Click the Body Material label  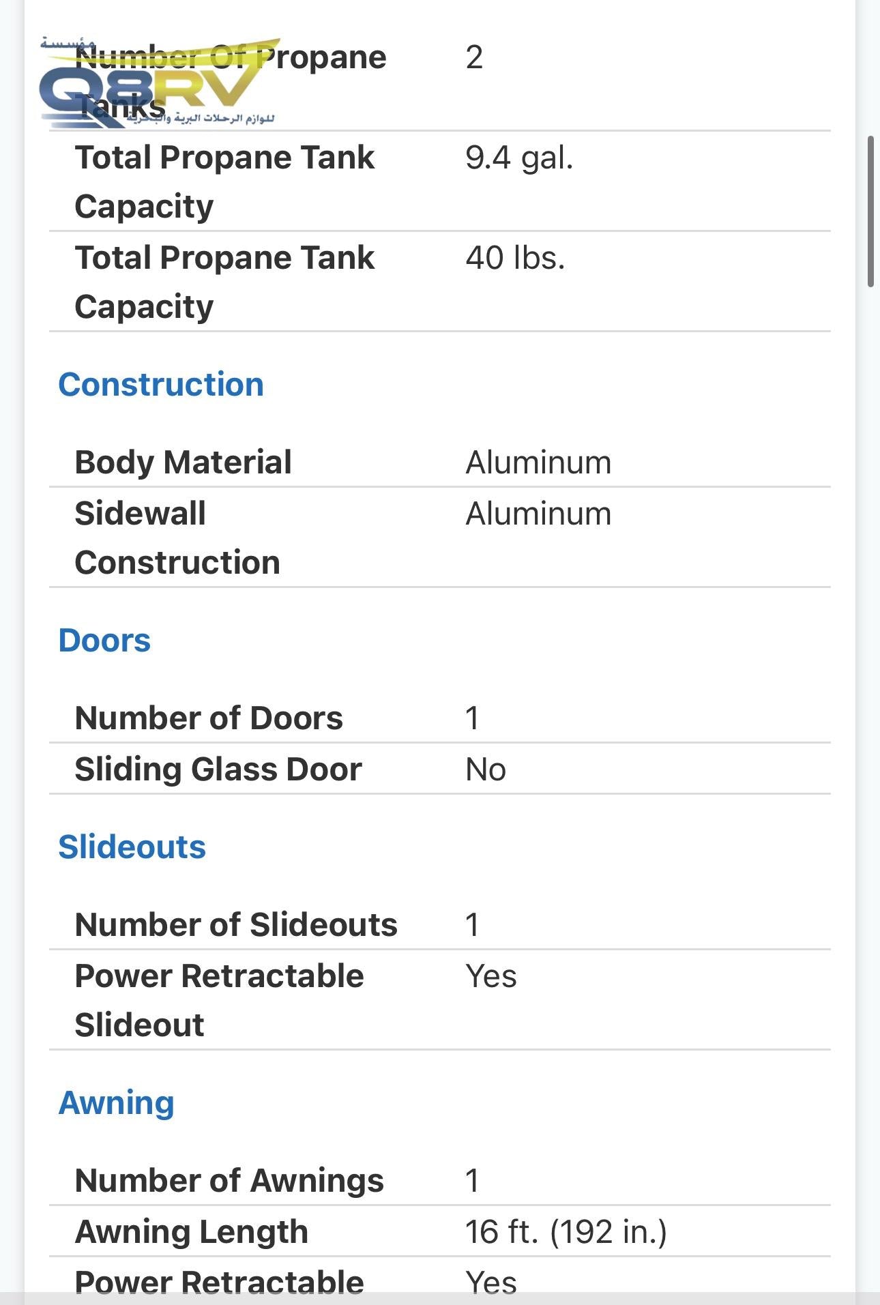(x=183, y=462)
